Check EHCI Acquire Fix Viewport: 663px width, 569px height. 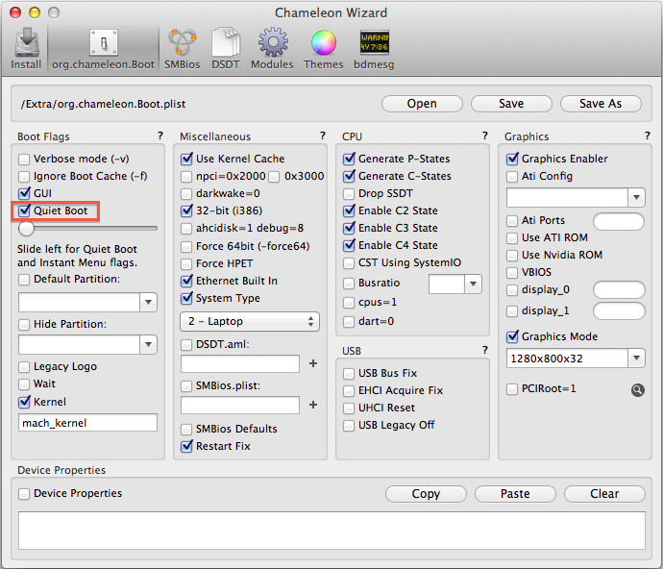[349, 391]
